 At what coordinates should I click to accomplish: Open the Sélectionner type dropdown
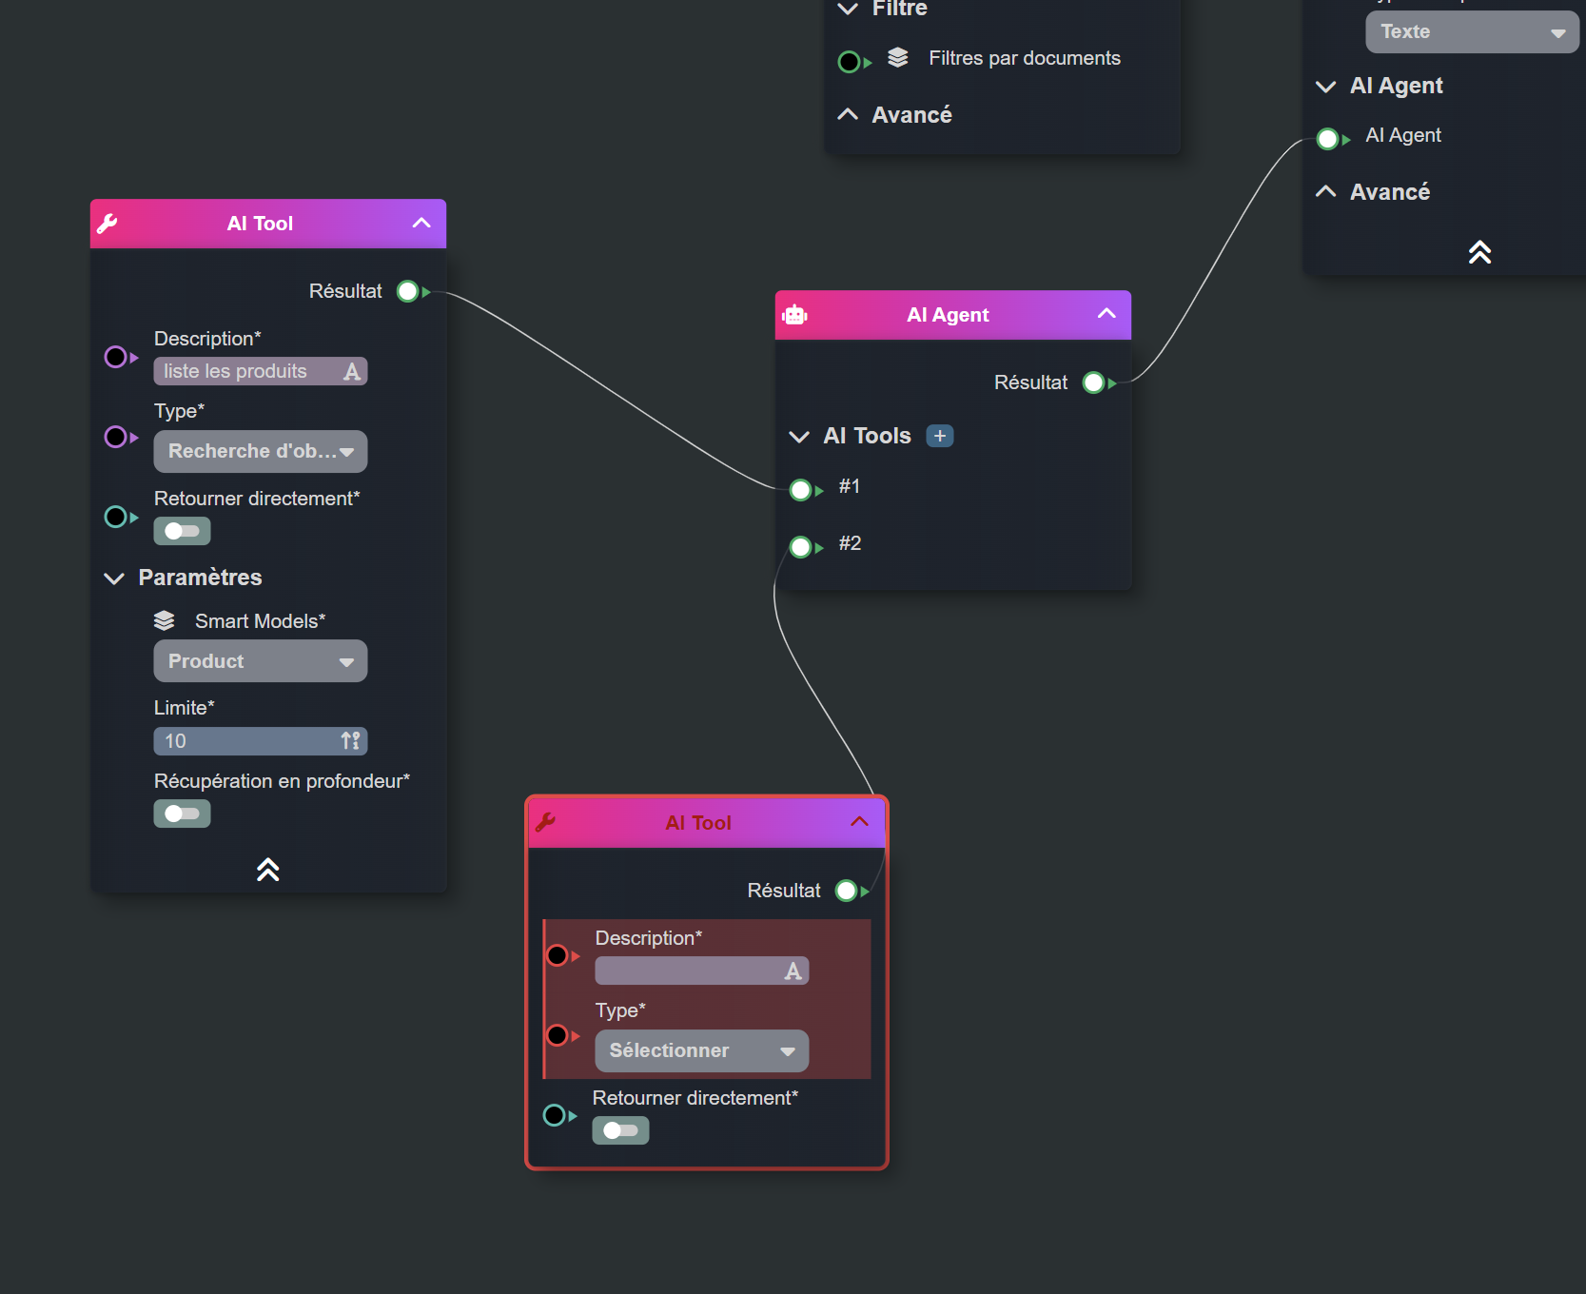pyautogui.click(x=701, y=1050)
